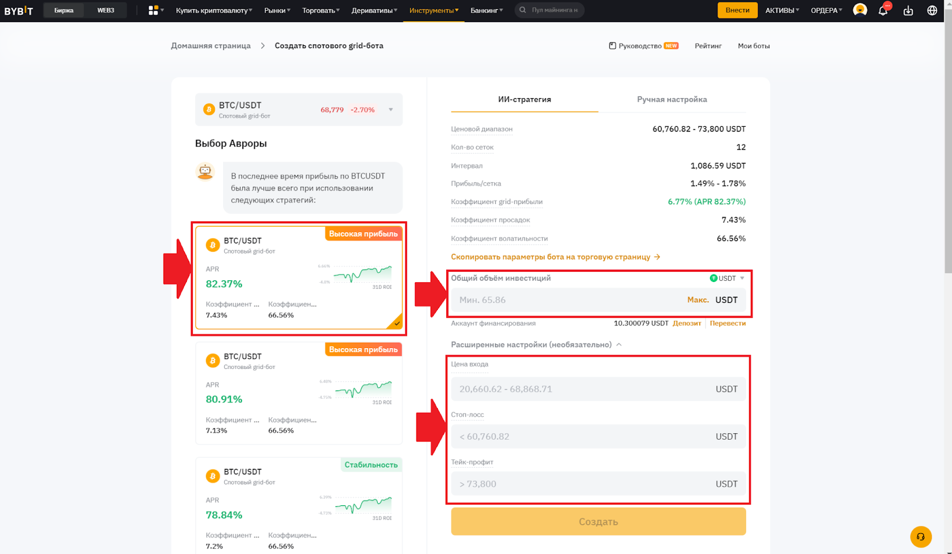
Task: Click the USDT green coin icon
Action: click(713, 278)
